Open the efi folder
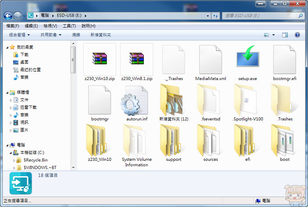This screenshot has width=308, height=207. click(x=245, y=141)
